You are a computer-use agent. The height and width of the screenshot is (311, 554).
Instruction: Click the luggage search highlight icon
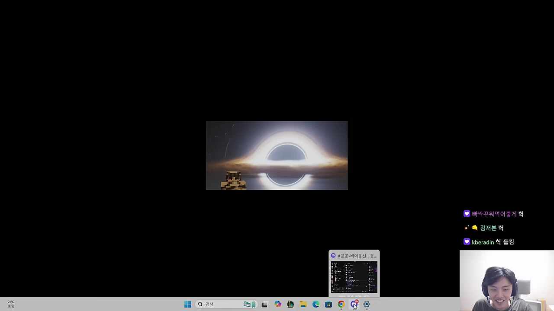[249, 304]
